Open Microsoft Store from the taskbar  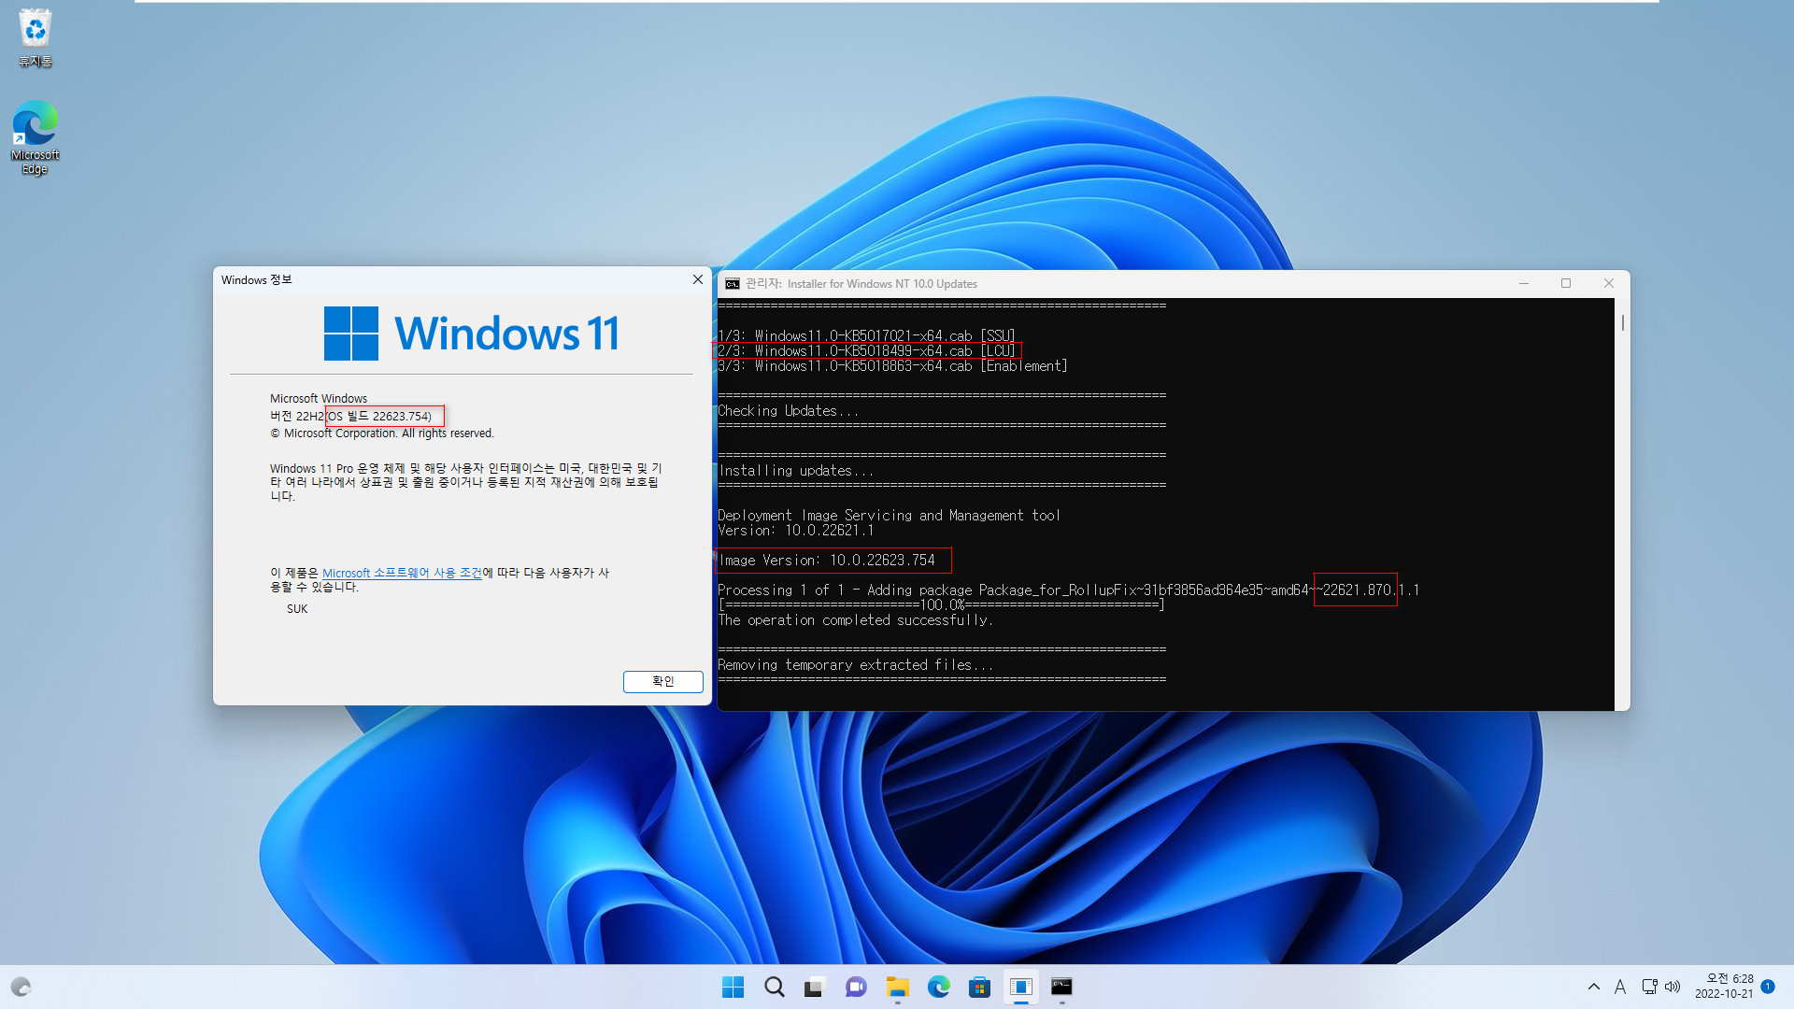[x=979, y=987]
